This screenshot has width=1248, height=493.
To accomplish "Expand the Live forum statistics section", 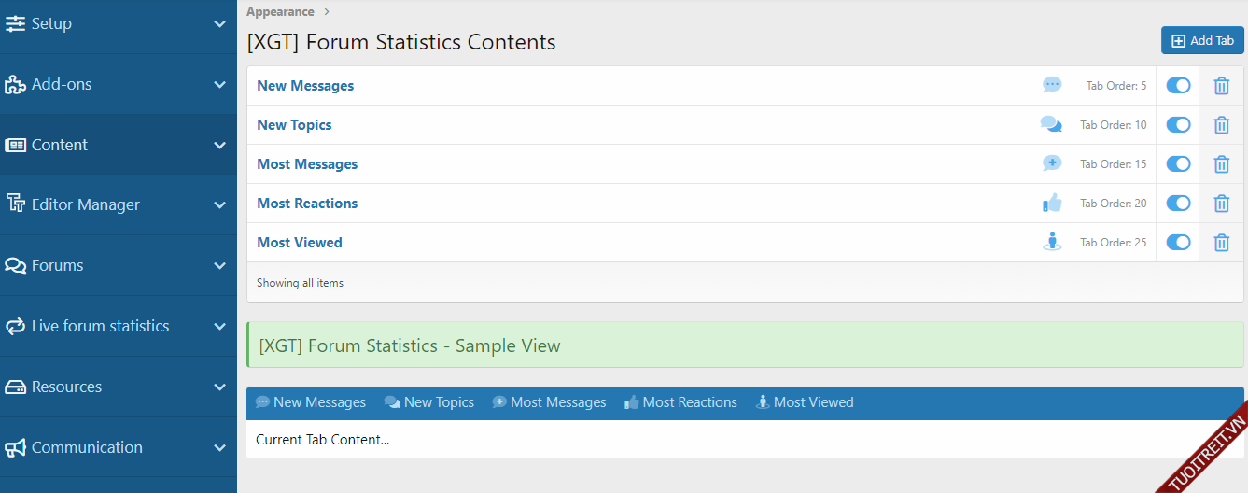I will pyautogui.click(x=219, y=326).
